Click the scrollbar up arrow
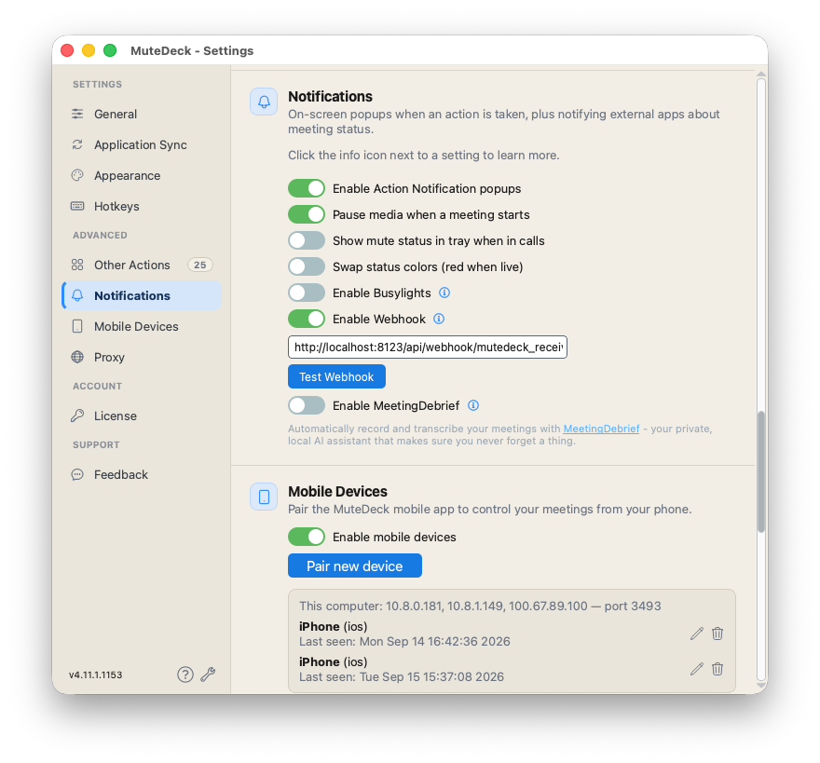 [761, 75]
